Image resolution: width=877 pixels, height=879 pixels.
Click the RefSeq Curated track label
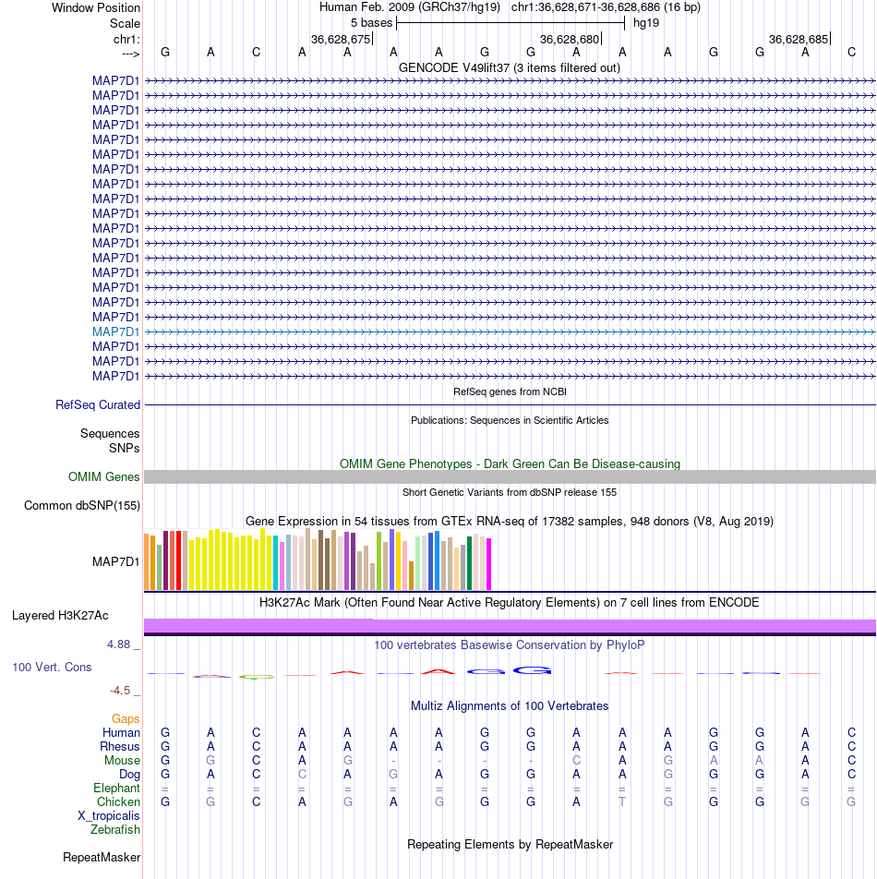(98, 404)
